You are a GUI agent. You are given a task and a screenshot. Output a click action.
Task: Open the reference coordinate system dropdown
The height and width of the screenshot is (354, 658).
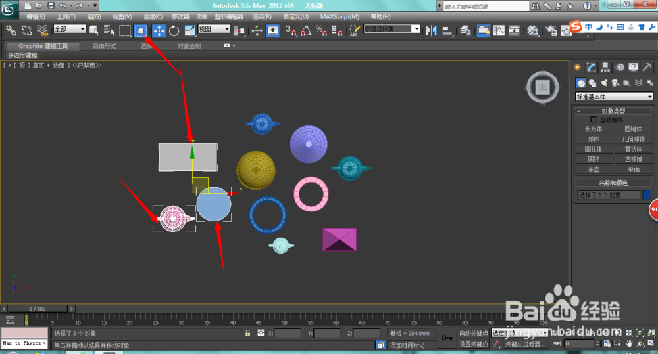[x=214, y=29]
